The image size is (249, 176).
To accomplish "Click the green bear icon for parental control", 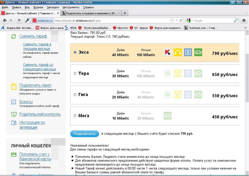I will [14, 114].
